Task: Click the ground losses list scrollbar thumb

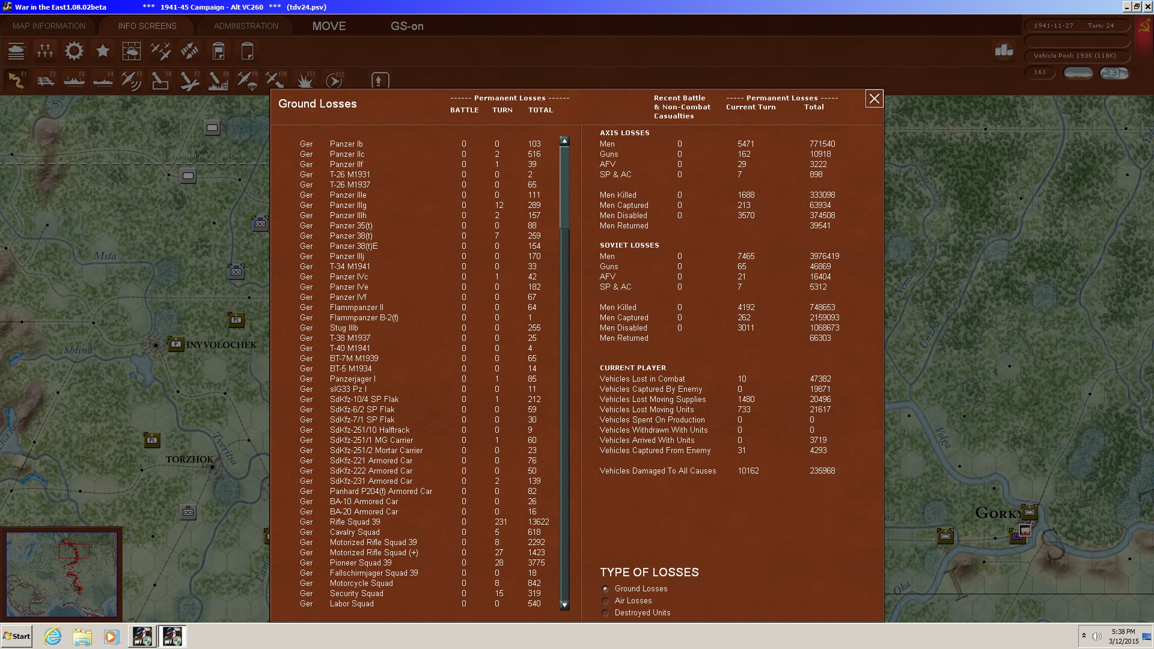Action: click(564, 187)
